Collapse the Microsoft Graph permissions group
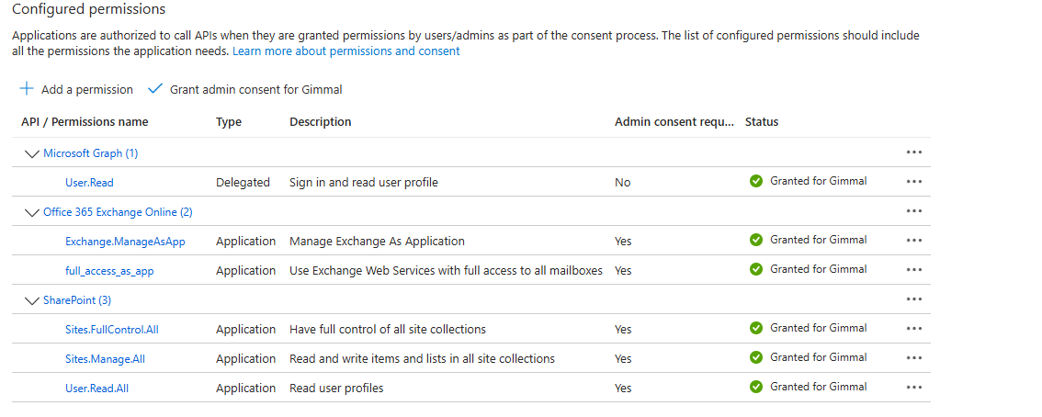The image size is (1042, 417). pos(33,153)
